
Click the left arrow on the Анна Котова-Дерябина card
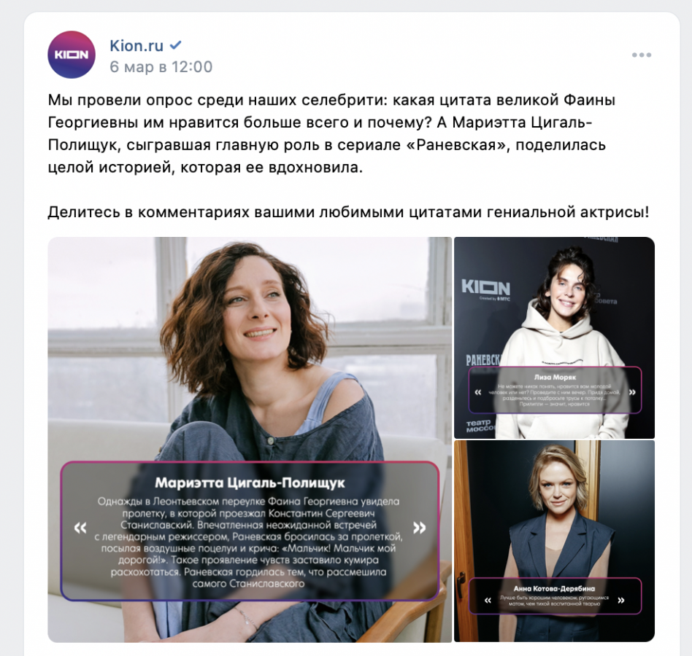(488, 600)
